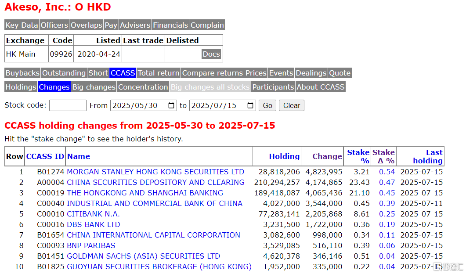466x274 pixels.
Task: View the Concentration sub-tab
Action: tap(143, 87)
